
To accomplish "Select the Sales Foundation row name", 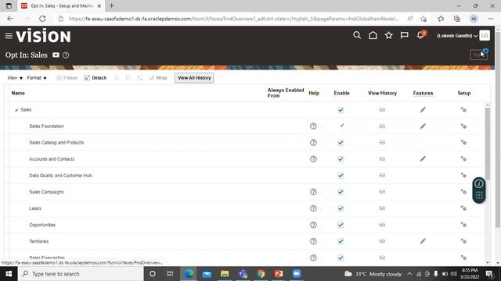I will point(46,126).
